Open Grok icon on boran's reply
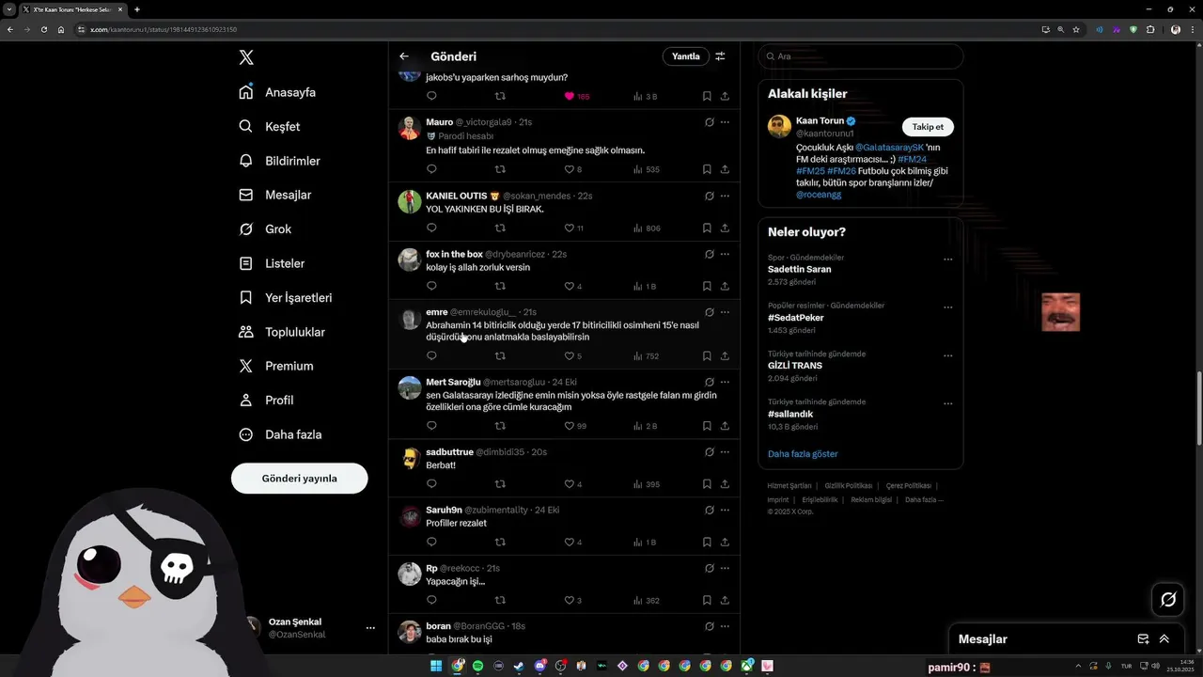This screenshot has width=1203, height=677. point(709,626)
